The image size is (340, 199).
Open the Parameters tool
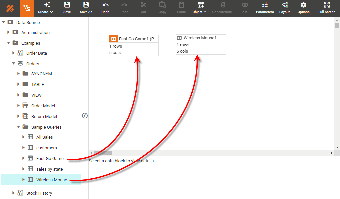point(265,7)
